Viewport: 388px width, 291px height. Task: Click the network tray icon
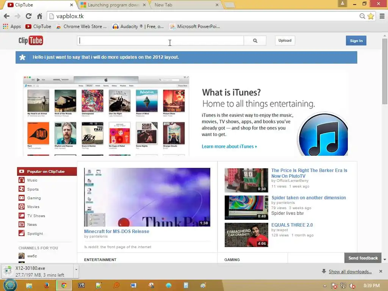pyautogui.click(x=343, y=286)
